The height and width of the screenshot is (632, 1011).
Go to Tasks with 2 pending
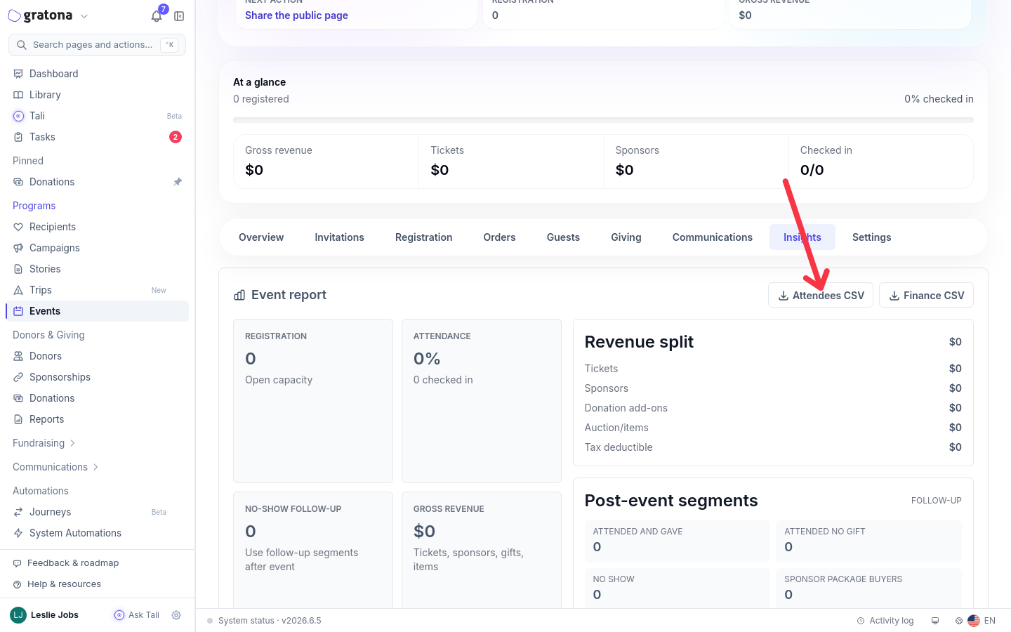[x=97, y=137]
